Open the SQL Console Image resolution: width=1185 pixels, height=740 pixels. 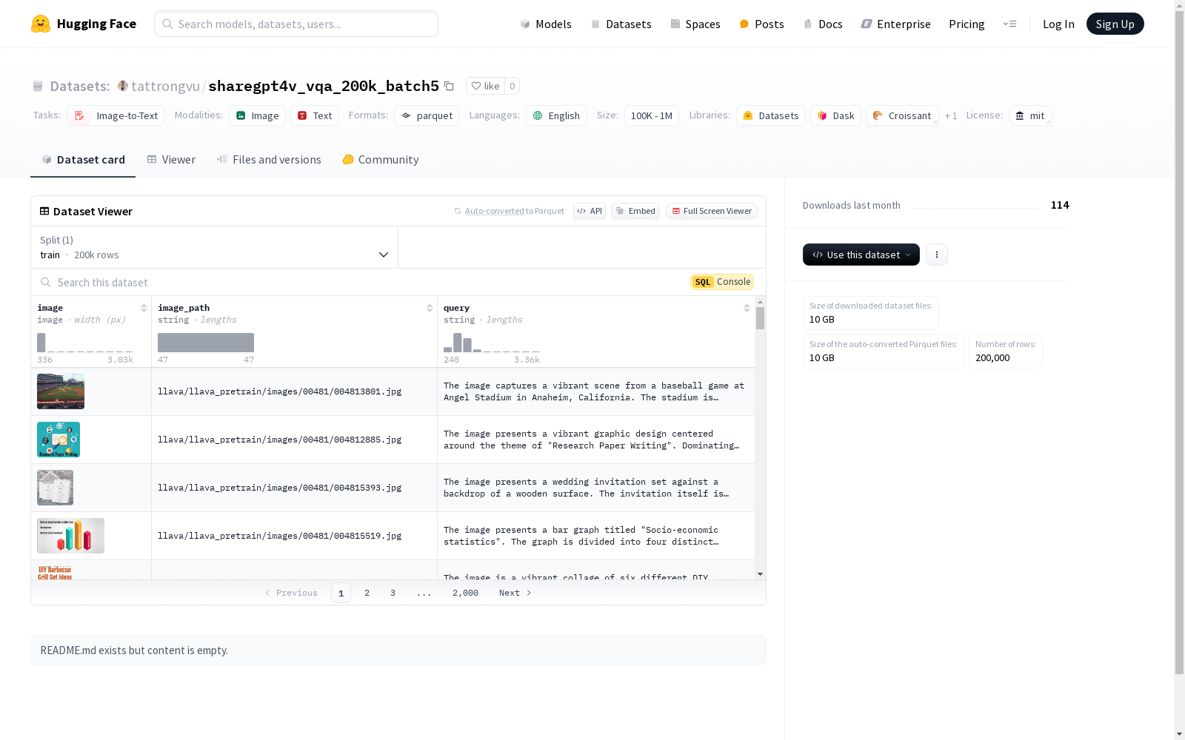[722, 282]
